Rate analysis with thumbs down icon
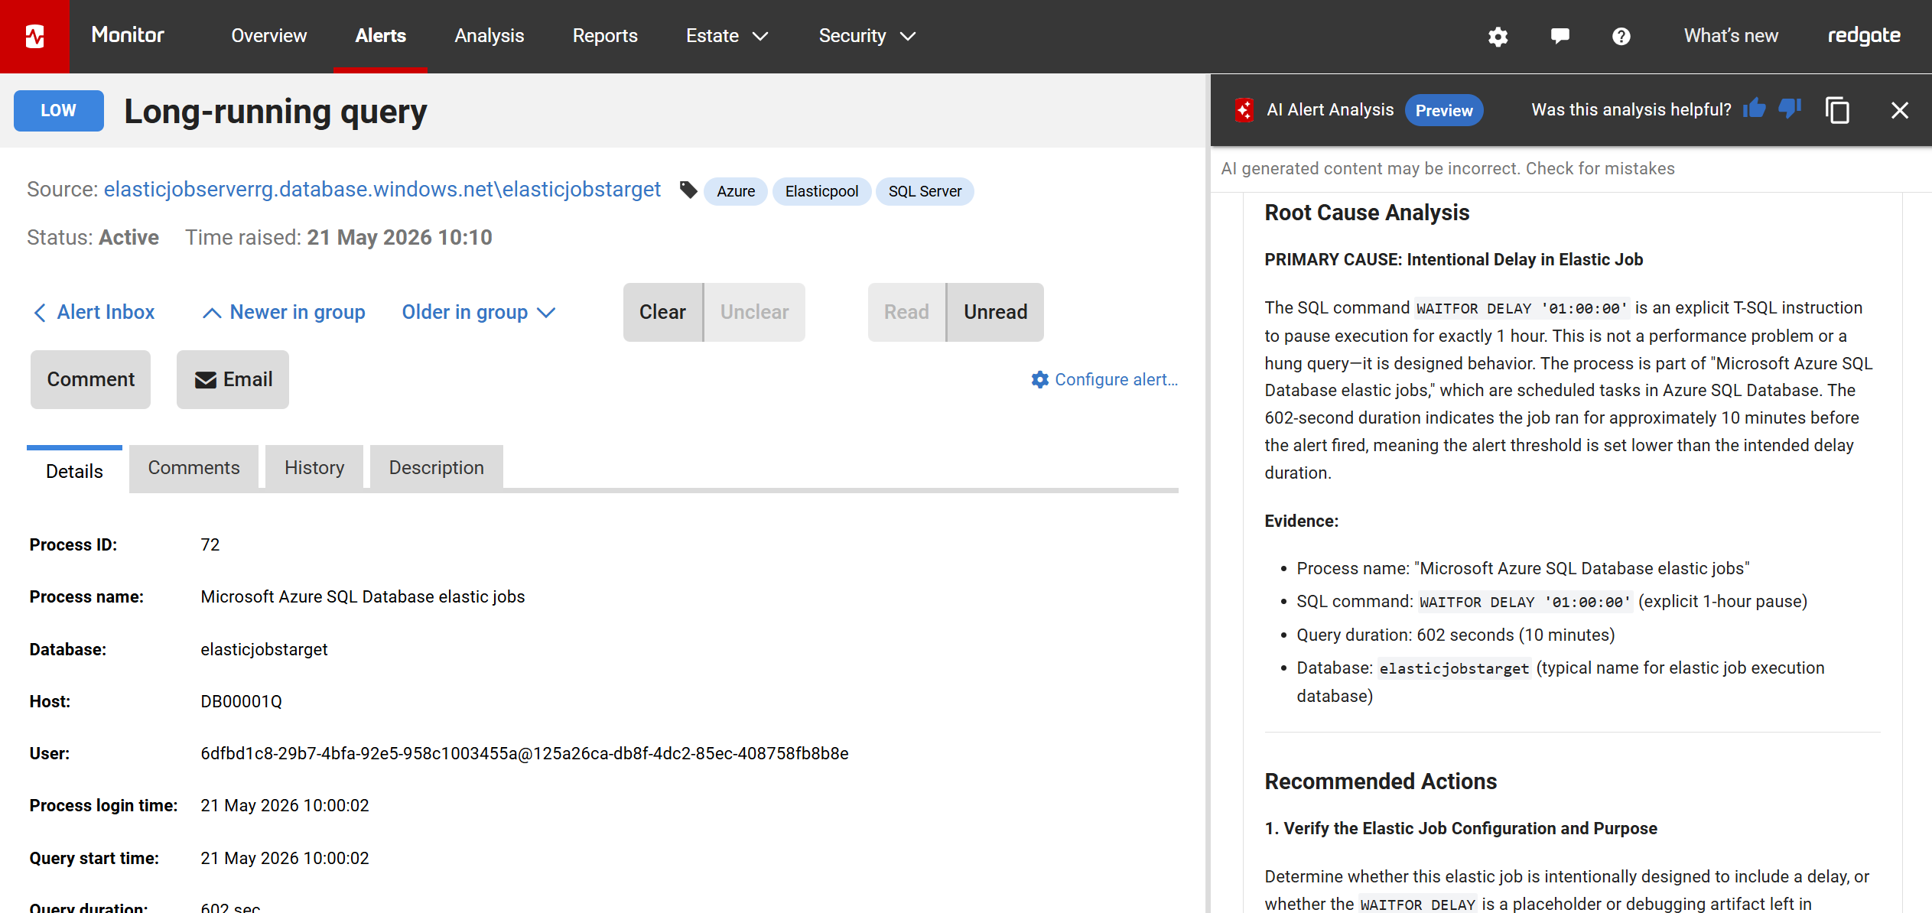 pos(1790,109)
